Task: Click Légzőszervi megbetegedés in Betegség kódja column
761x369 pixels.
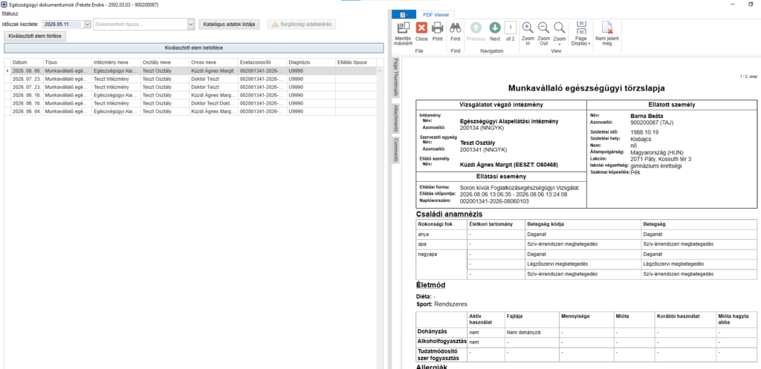Action: click(557, 264)
